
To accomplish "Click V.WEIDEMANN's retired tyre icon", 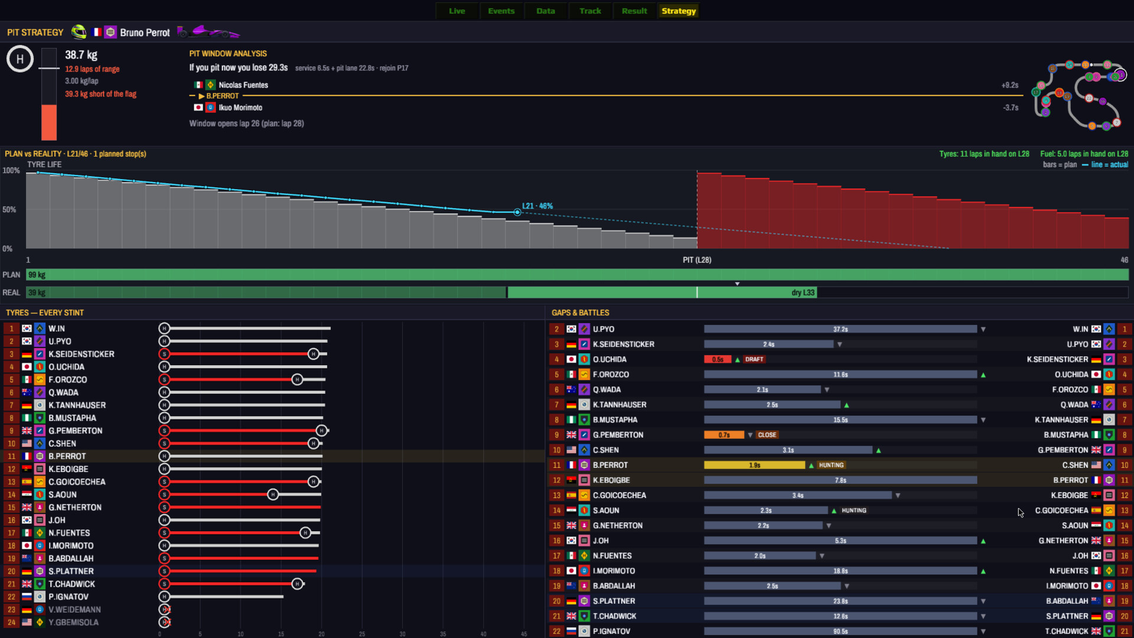I will [x=165, y=609].
